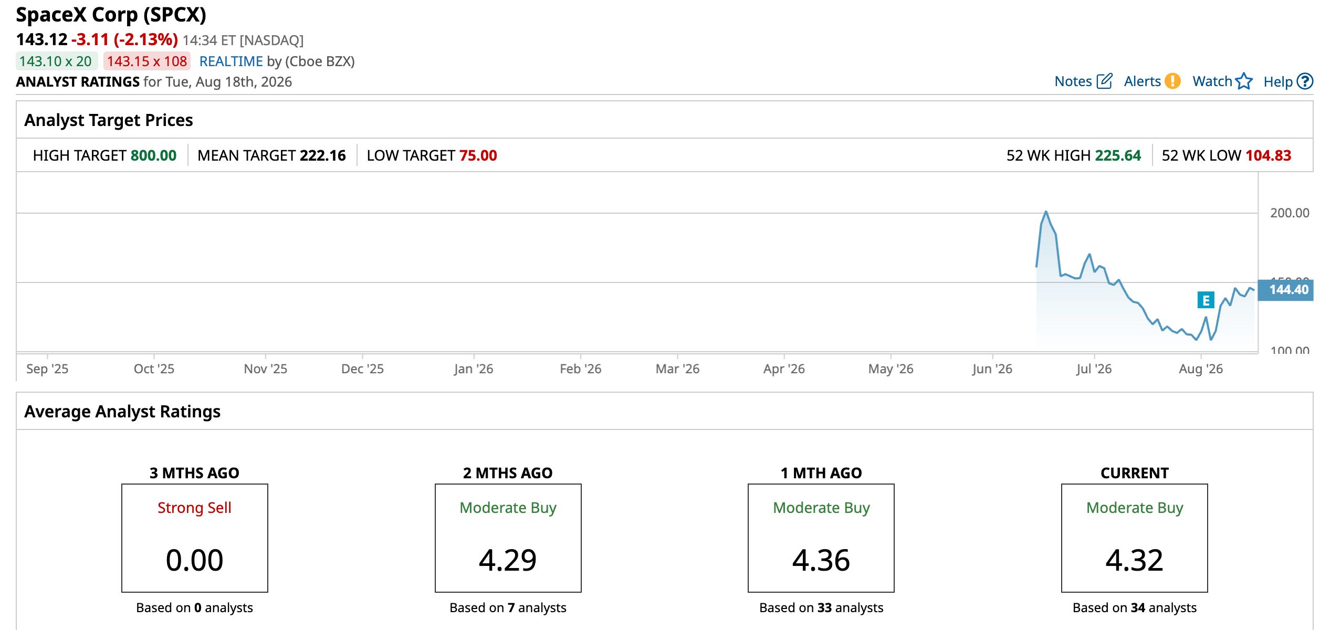Click the HIGH TARGET 800.00 value
1320x630 pixels.
point(153,155)
